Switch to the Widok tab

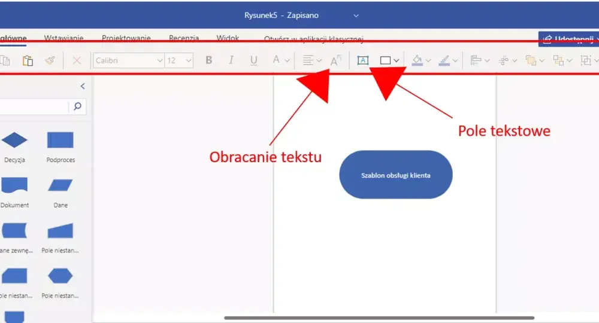point(228,38)
